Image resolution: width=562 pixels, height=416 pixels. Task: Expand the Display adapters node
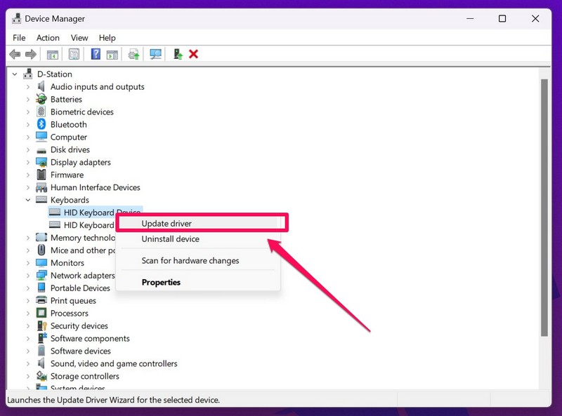coord(28,163)
